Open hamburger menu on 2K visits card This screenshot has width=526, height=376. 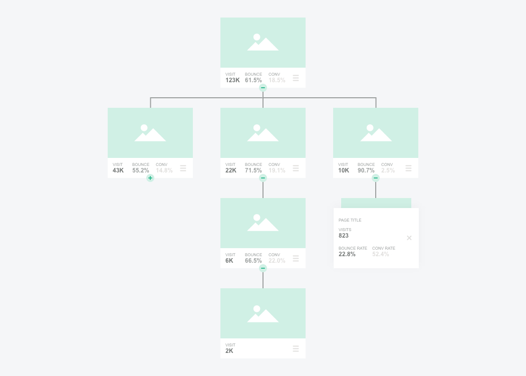[296, 348]
